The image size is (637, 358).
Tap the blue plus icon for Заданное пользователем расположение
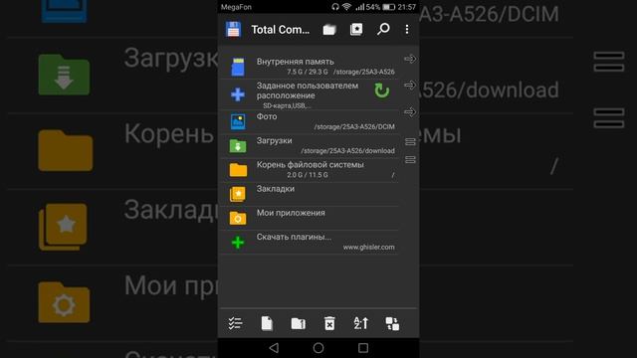click(x=238, y=94)
